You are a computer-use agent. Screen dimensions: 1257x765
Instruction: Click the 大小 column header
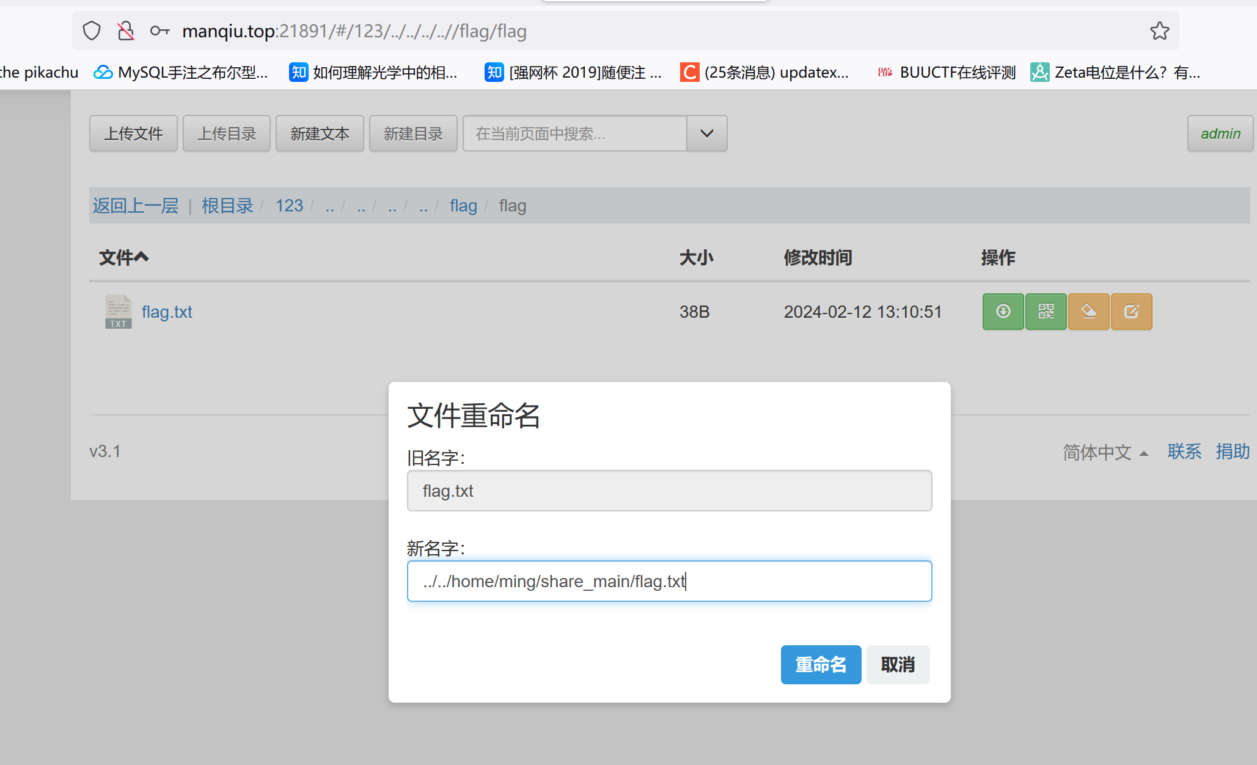pyautogui.click(x=697, y=257)
